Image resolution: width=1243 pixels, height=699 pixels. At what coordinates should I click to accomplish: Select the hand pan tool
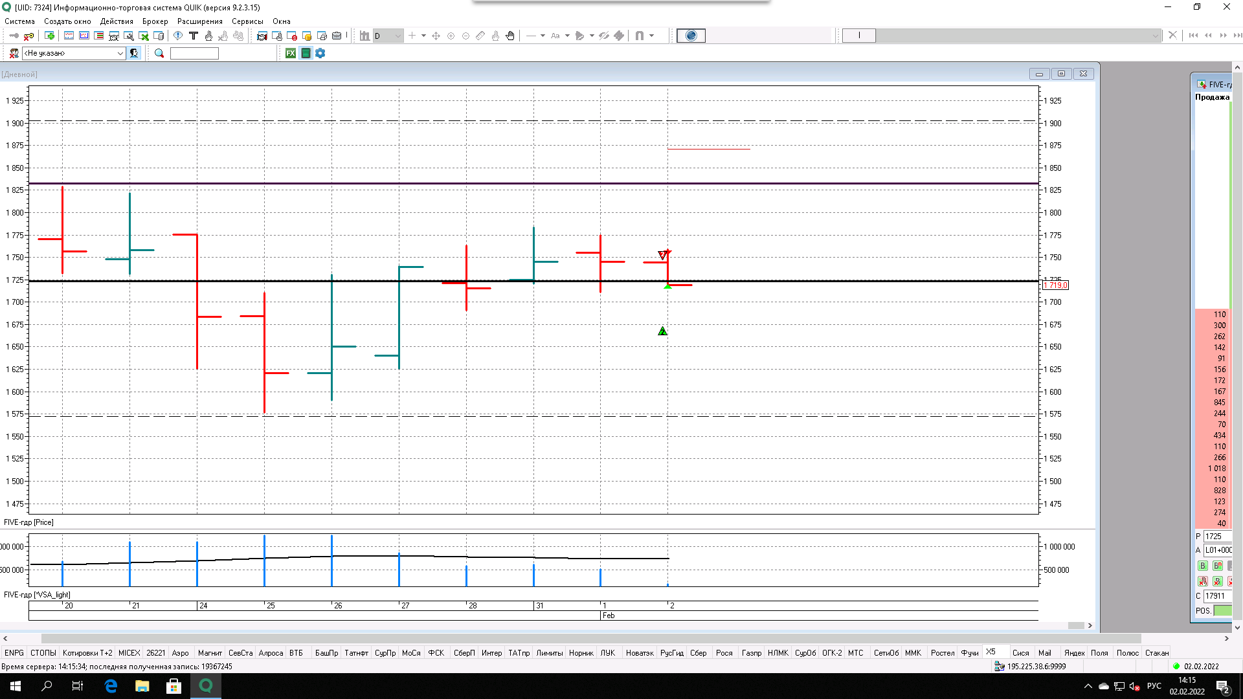510,36
